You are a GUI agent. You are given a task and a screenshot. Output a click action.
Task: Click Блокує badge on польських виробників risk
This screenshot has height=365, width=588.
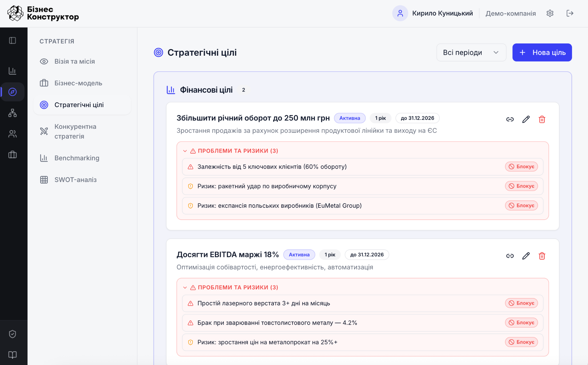point(521,206)
